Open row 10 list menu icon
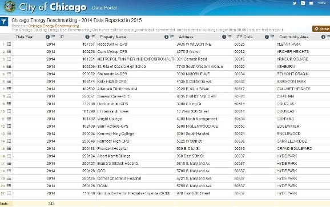 9,111
